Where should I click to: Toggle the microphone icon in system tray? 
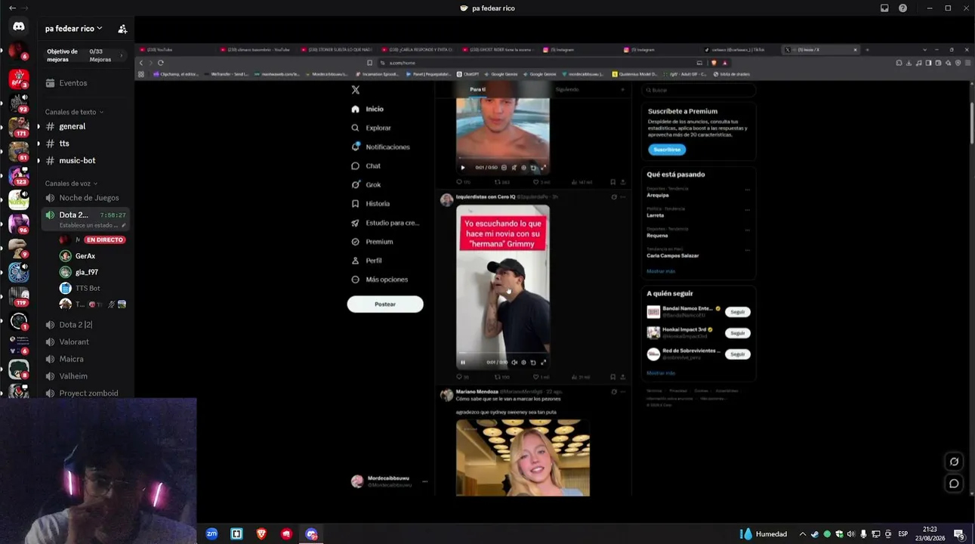863,534
